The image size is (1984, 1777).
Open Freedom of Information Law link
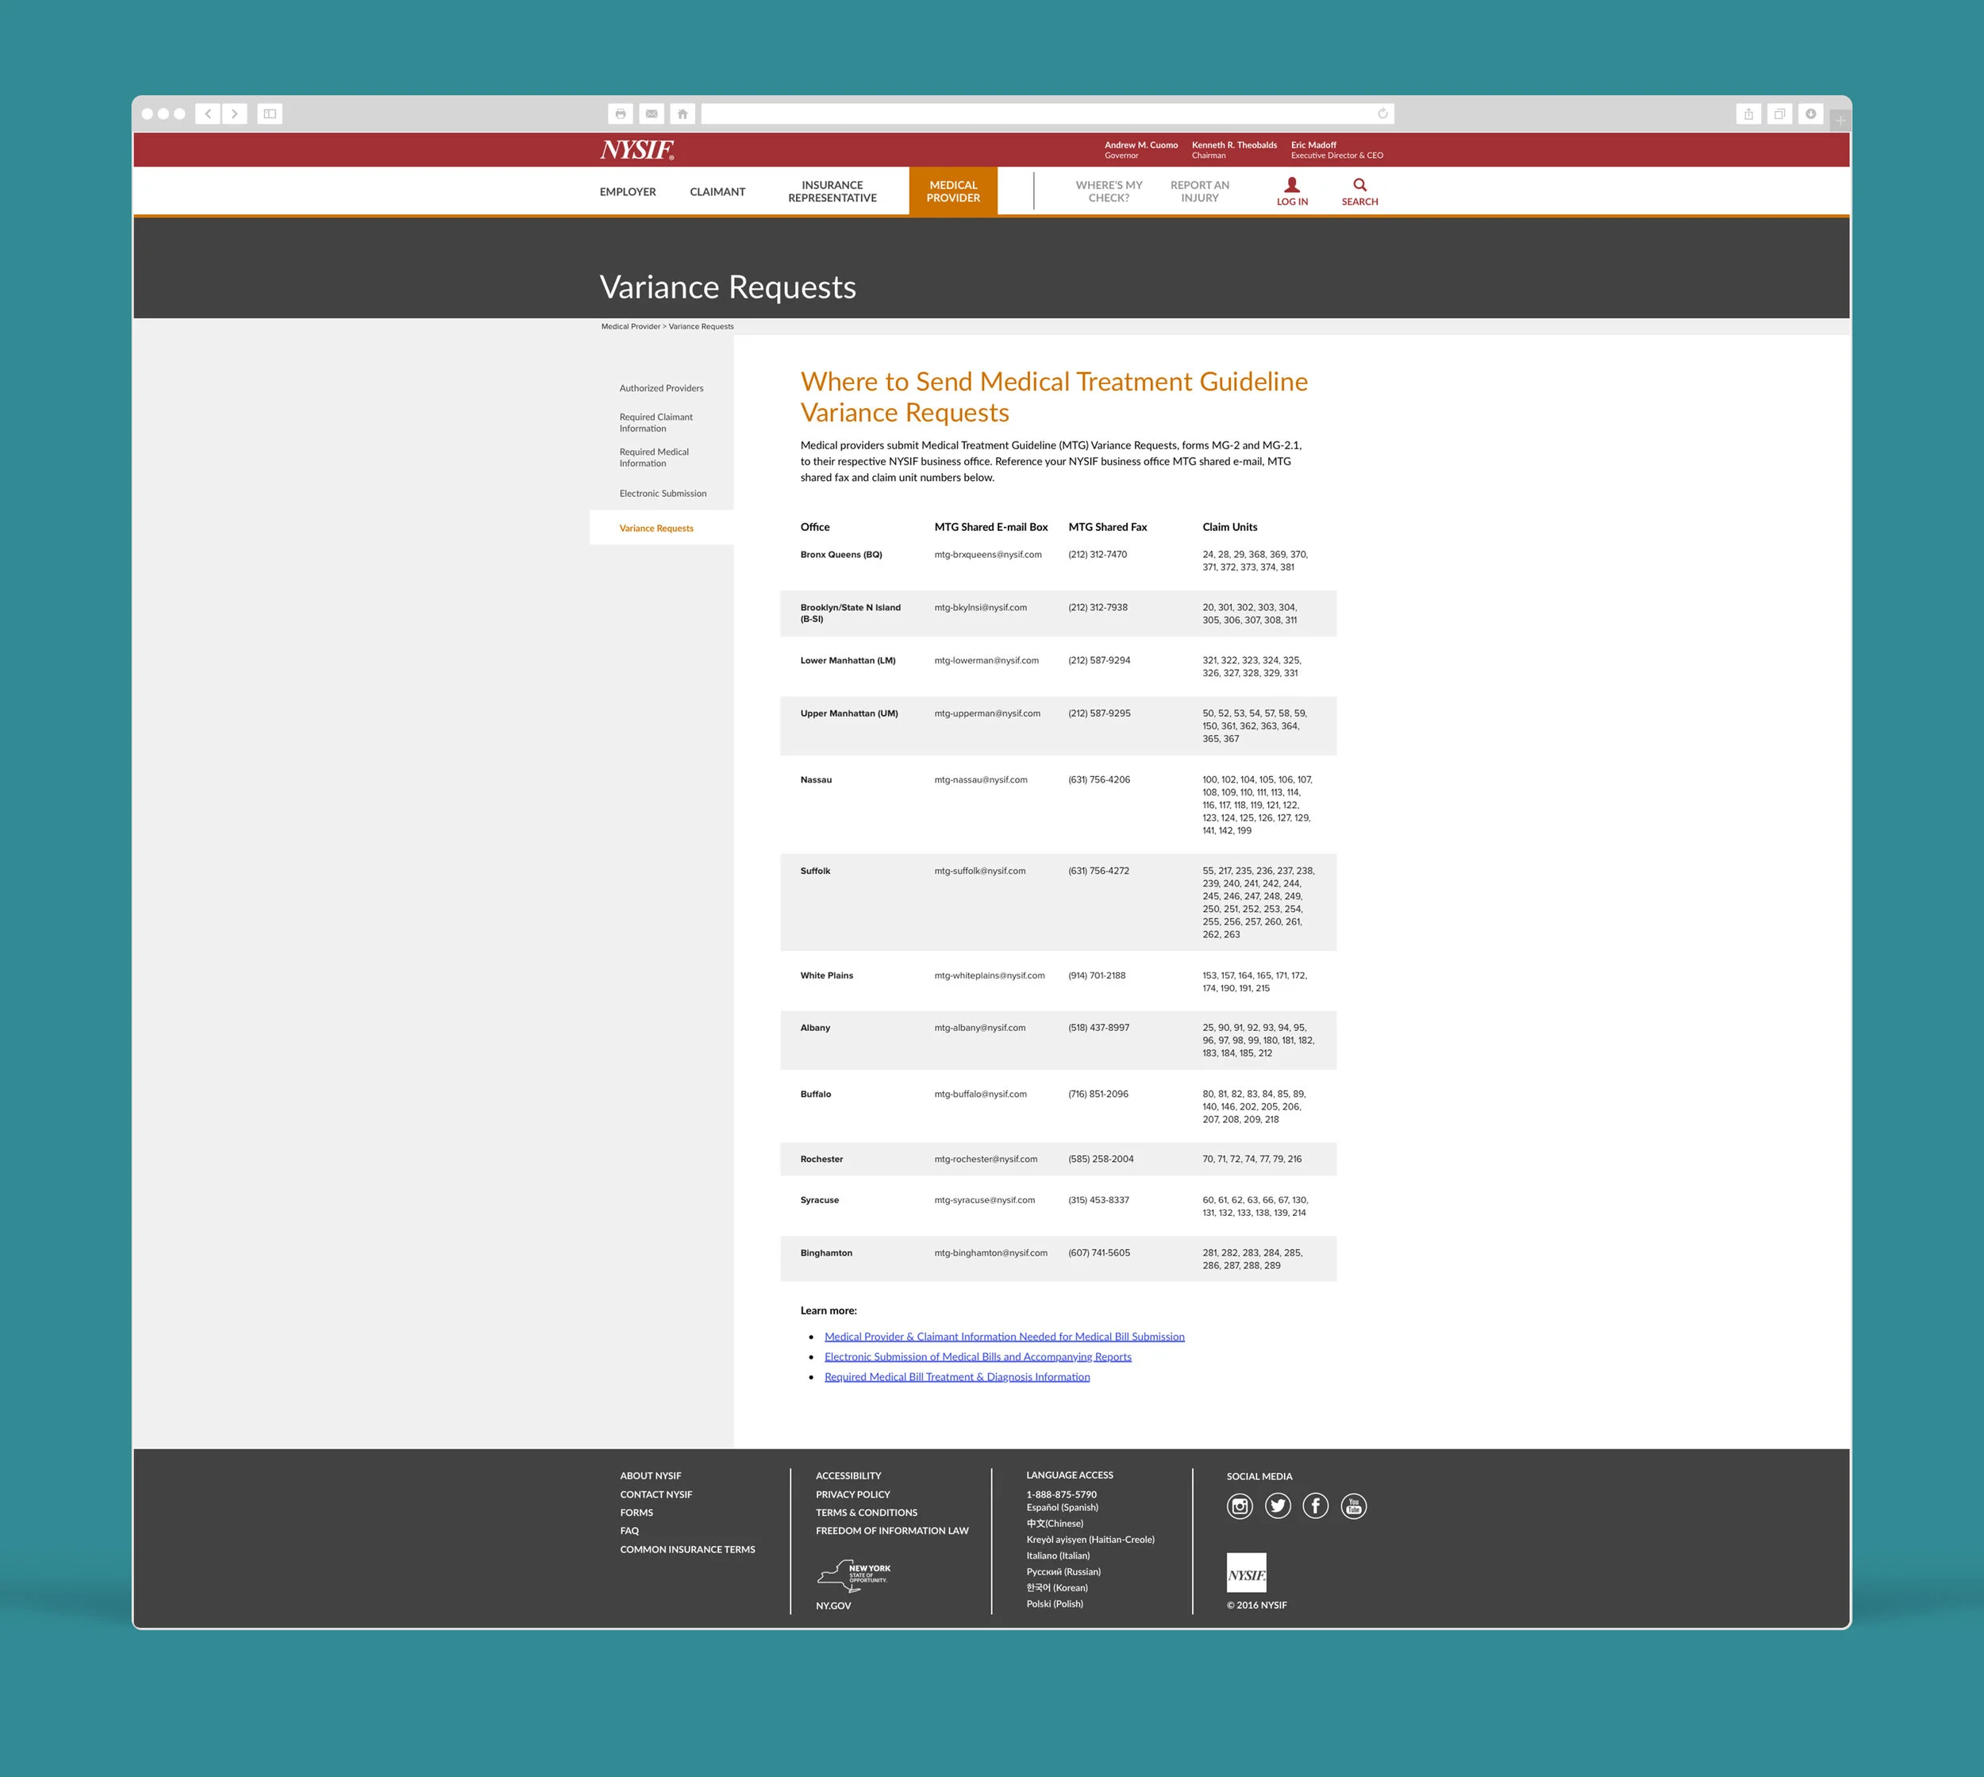[x=893, y=1531]
